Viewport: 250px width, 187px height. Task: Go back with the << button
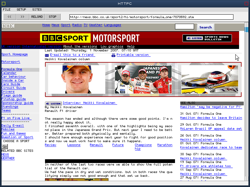pos(10,17)
